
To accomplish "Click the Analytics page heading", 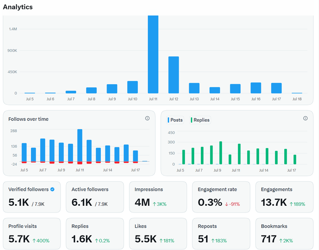I will tap(18, 7).
